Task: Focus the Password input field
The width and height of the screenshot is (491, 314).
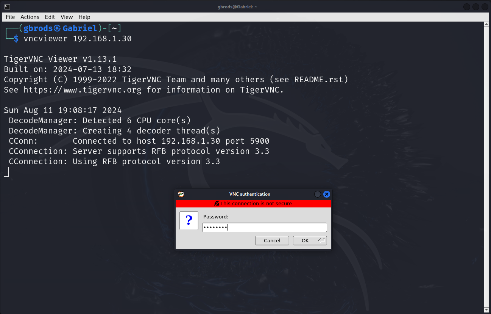Action: (265, 227)
